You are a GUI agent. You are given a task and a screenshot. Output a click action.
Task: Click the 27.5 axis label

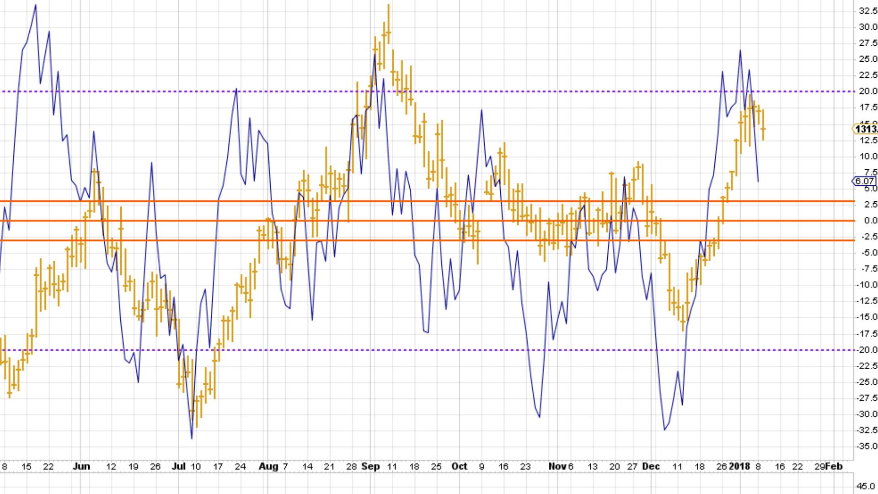coord(868,43)
